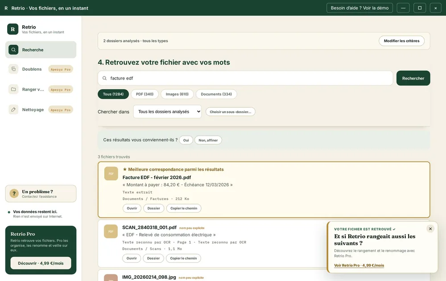Click Aperçu Pro badge next to Ranger
Screen dimensions: 446x281
[61, 89]
